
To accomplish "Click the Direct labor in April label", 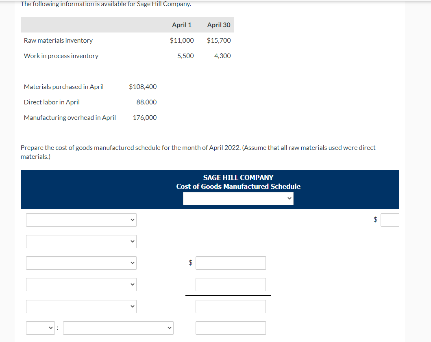I will tap(52, 102).
